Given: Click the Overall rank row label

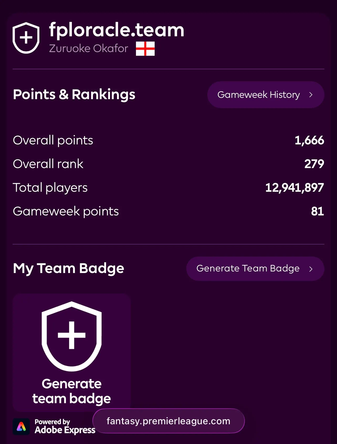Looking at the screenshot, I should (48, 164).
